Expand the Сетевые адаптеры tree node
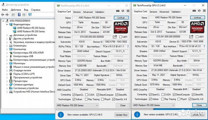The width and height of the screenshot is (208, 120). click(7, 85)
